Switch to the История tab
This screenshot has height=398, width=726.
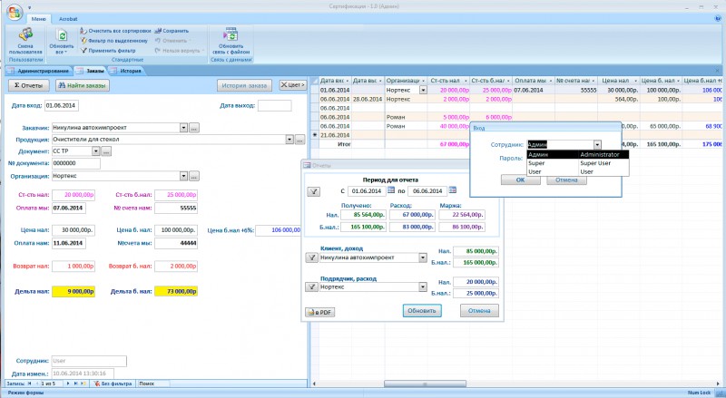click(x=126, y=71)
